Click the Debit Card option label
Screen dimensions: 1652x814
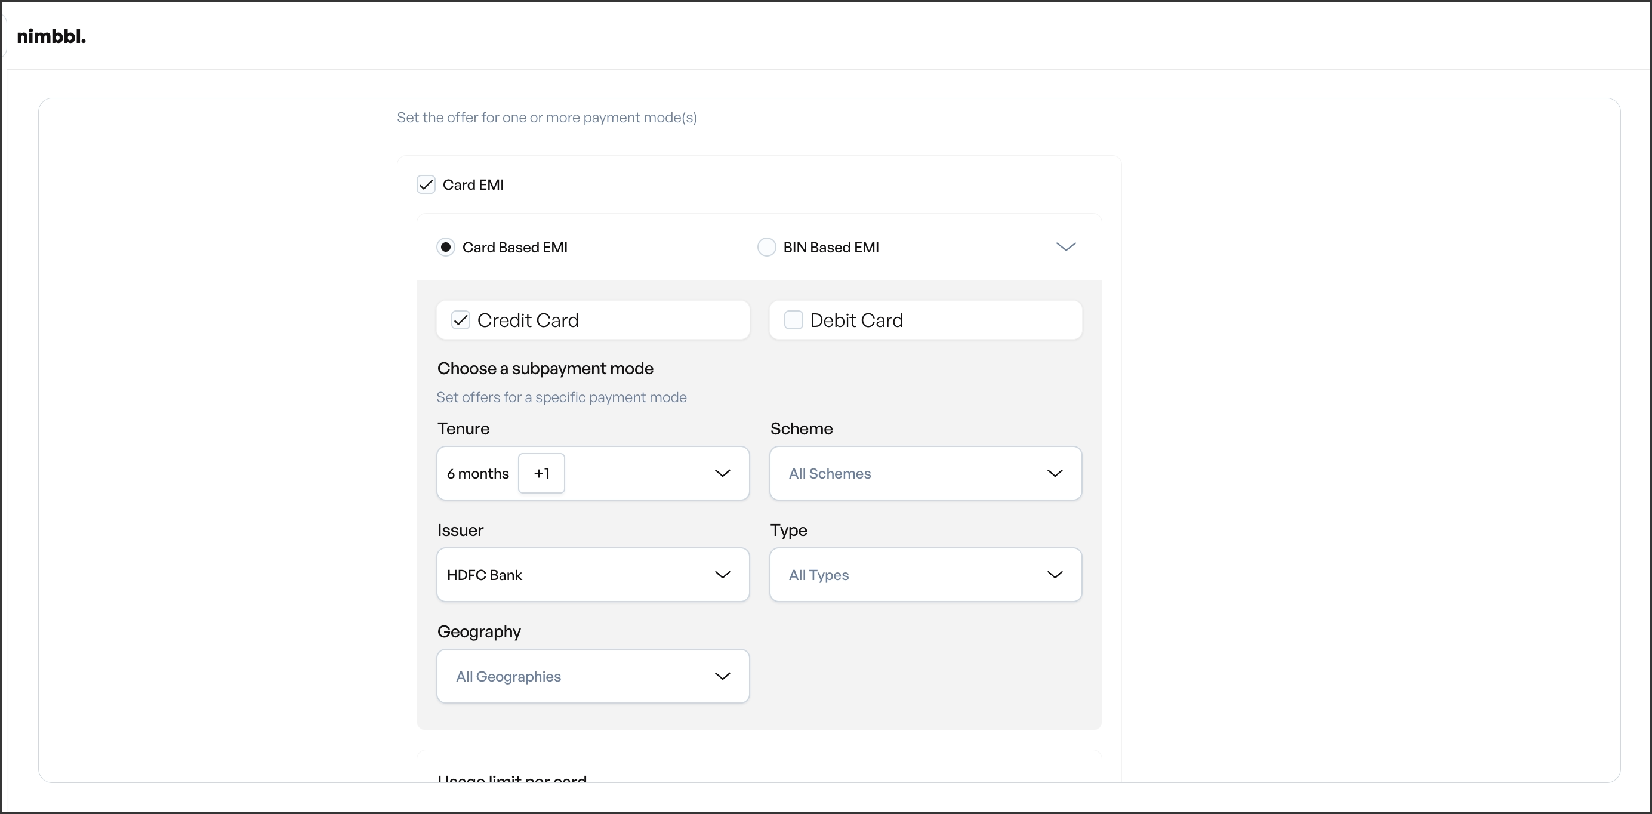tap(856, 320)
